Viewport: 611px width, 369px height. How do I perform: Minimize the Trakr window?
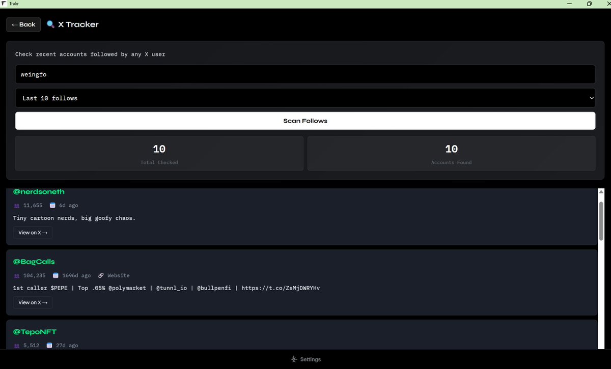568,4
